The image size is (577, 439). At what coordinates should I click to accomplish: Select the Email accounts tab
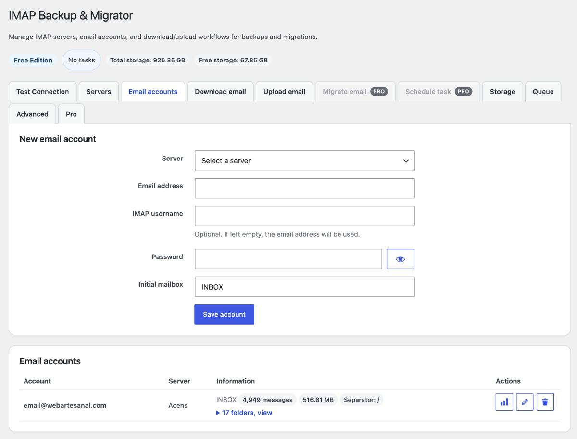pyautogui.click(x=153, y=92)
